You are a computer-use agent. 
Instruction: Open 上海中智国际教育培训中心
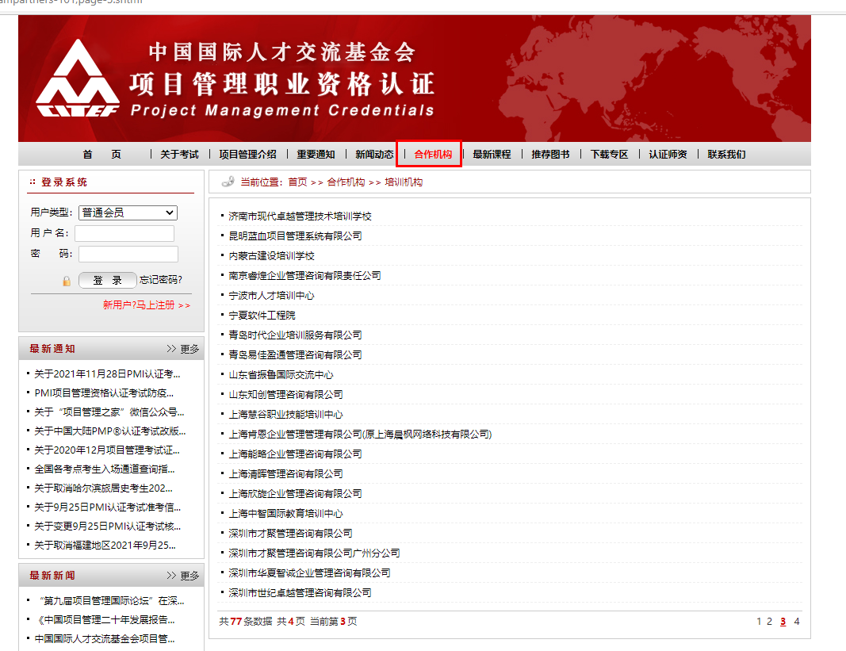coord(286,513)
